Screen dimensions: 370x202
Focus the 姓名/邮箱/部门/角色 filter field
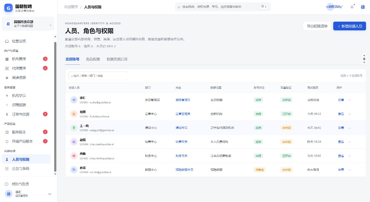(98, 76)
